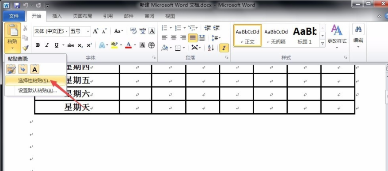Toggle Superscript formatting
The width and height of the screenshot is (388, 171).
89,45
